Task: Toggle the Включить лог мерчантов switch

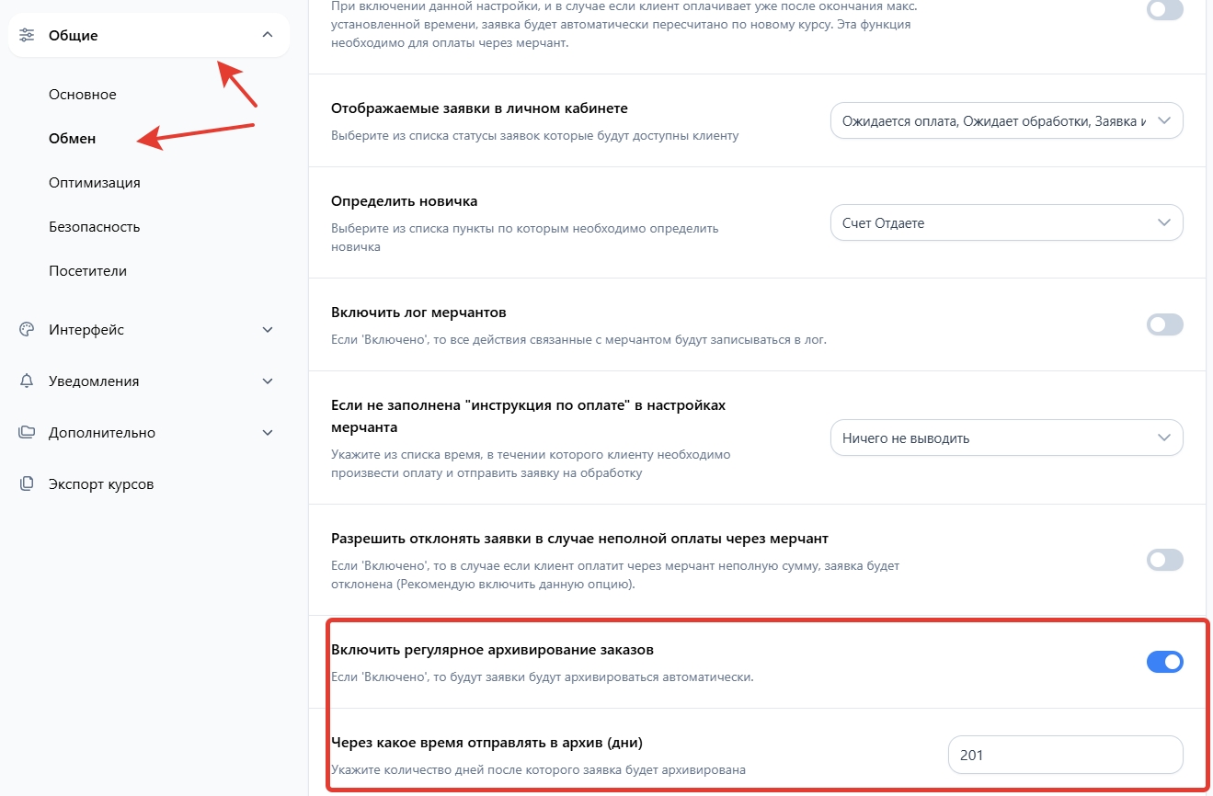Action: click(1164, 324)
